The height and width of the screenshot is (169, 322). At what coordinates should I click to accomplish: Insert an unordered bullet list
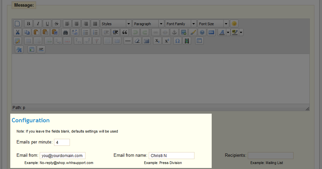click(x=86, y=32)
